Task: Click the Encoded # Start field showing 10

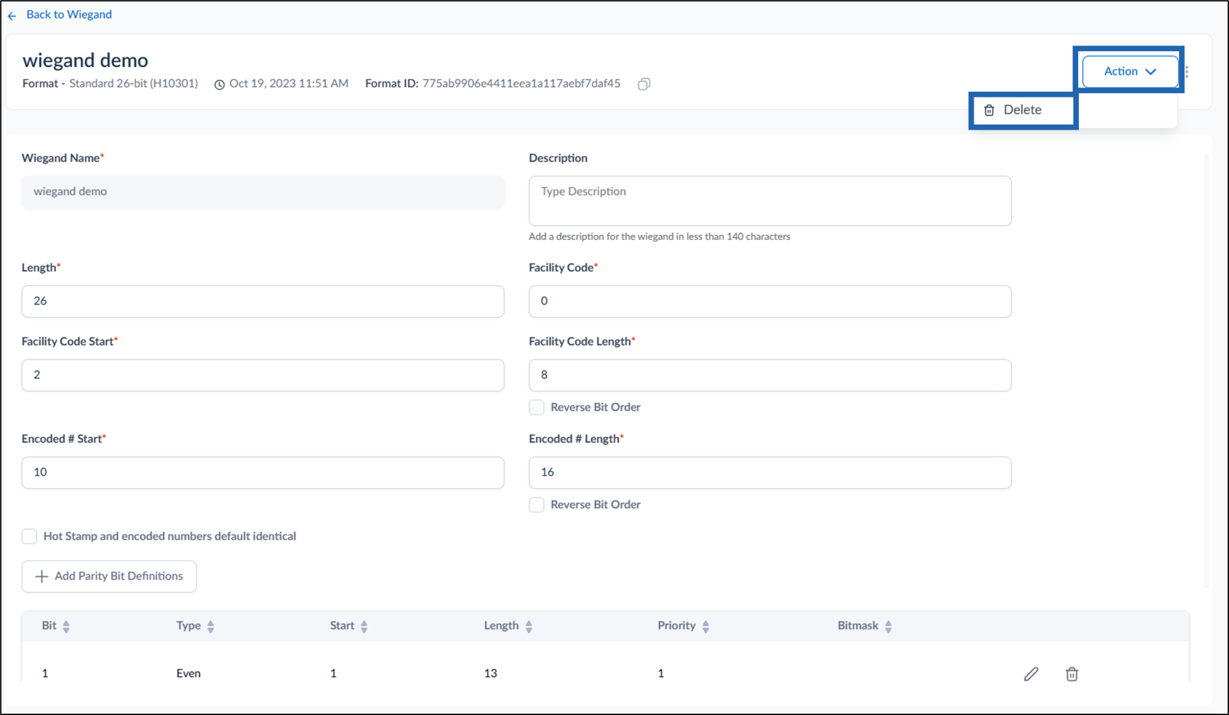Action: point(263,472)
